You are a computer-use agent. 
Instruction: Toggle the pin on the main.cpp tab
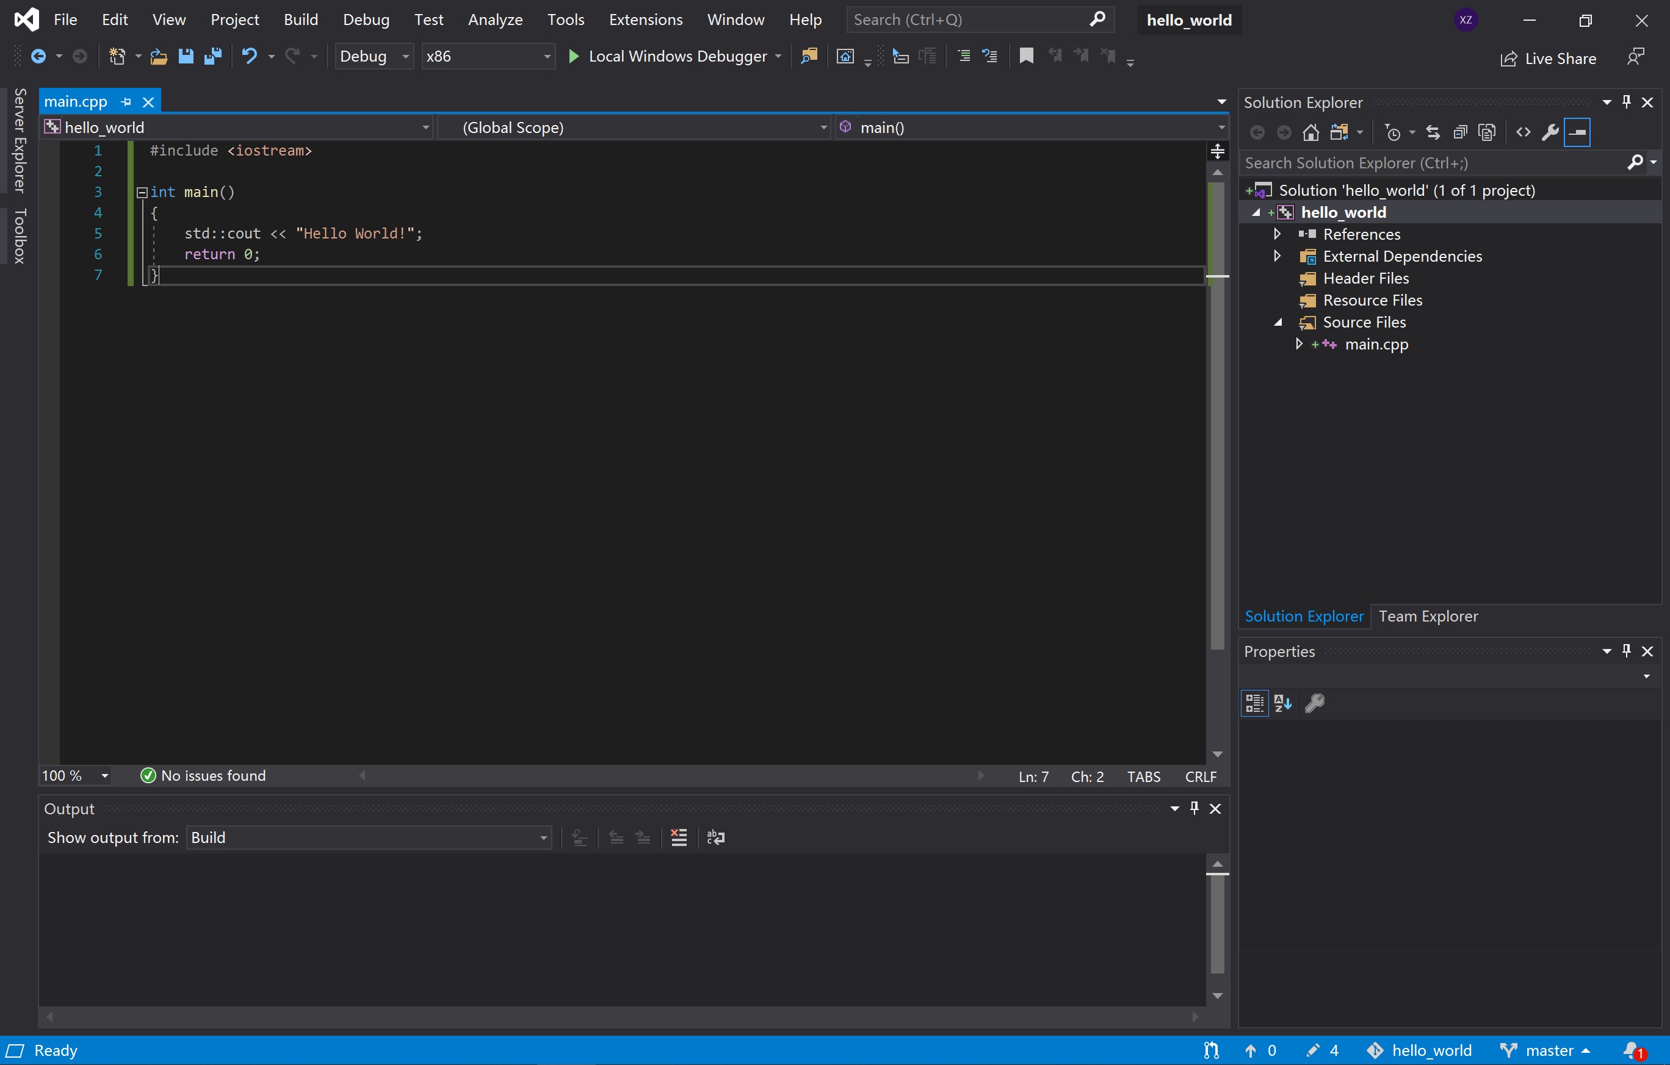pos(126,102)
